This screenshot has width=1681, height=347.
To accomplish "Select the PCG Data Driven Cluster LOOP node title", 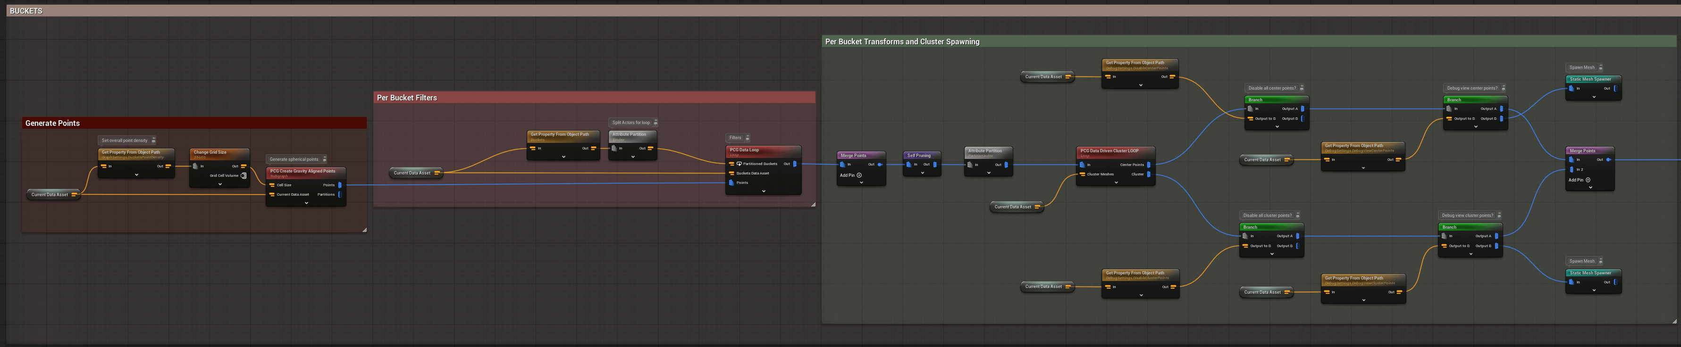I will pyautogui.click(x=1109, y=151).
